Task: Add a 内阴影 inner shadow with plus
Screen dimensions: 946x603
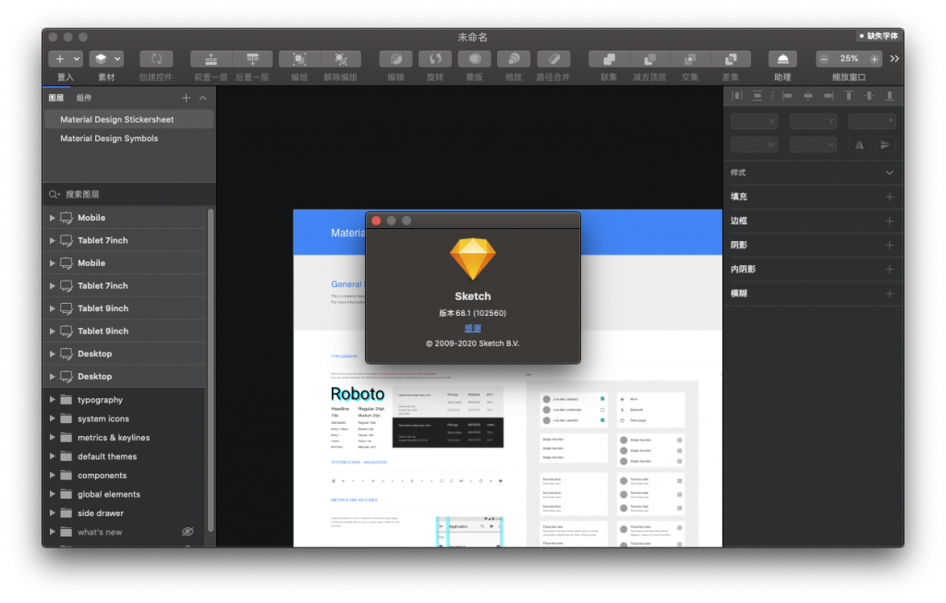Action: [890, 269]
